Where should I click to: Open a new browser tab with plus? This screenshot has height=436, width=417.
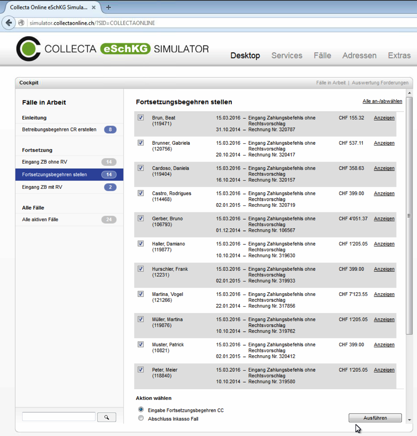(108, 7)
